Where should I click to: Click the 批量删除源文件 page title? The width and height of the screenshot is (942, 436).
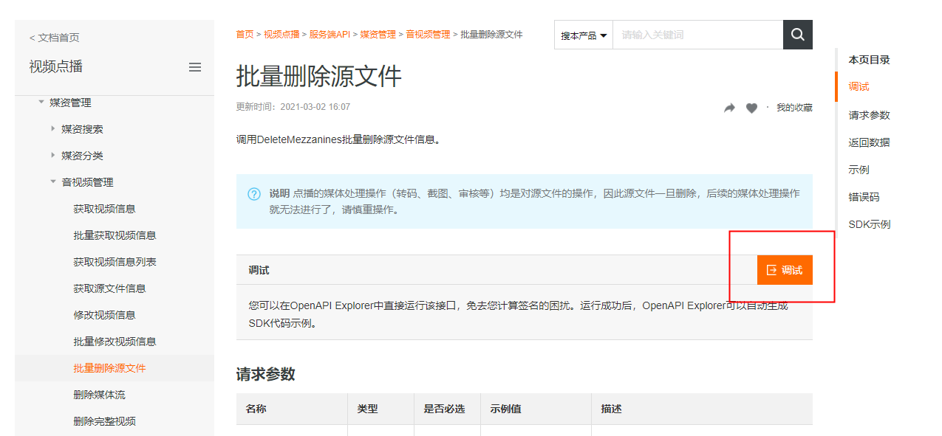pos(319,76)
